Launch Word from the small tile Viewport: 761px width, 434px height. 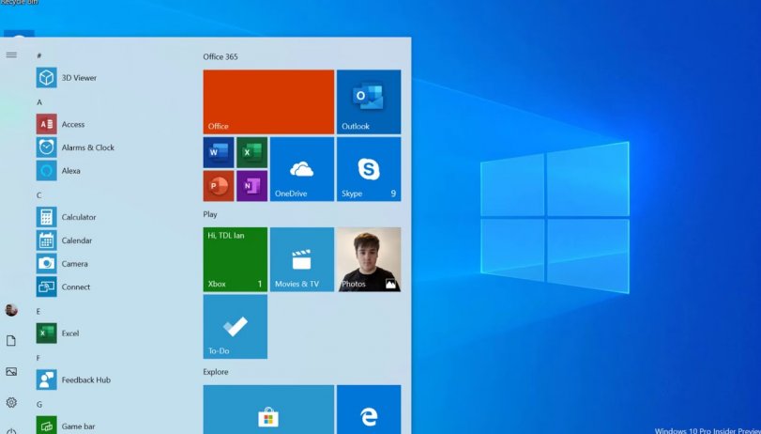point(219,152)
